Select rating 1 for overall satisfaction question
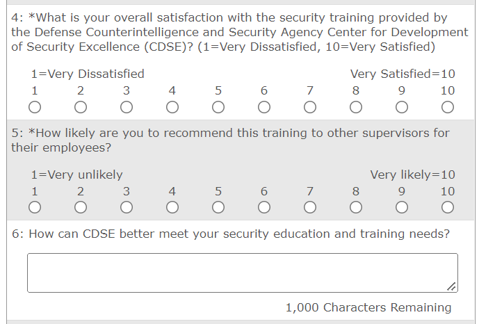The width and height of the screenshot is (479, 324). point(34,107)
